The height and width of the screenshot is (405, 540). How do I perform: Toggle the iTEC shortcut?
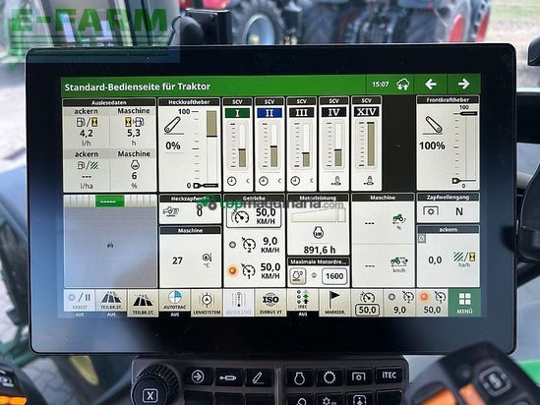pyautogui.click(x=302, y=300)
